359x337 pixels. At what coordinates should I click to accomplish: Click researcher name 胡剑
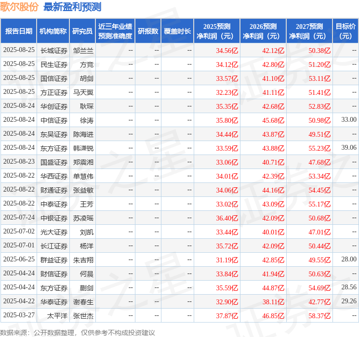87,78
